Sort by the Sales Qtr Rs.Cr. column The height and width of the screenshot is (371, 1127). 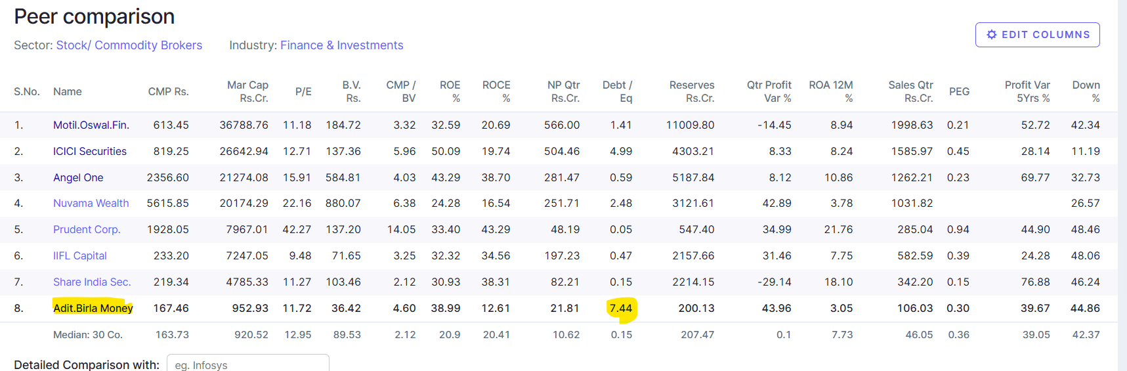pyautogui.click(x=910, y=92)
